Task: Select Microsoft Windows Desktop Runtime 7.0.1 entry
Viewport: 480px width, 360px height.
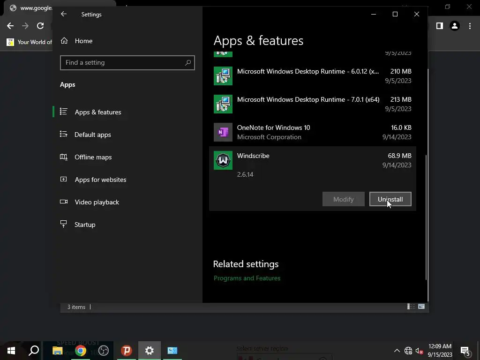Action: [313, 104]
